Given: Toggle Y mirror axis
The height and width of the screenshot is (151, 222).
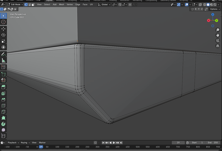Looking at the screenshot, I should pyautogui.click(x=199, y=9).
